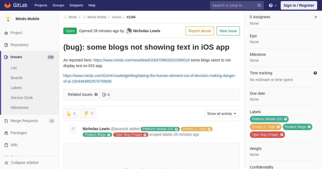The height and width of the screenshot is (169, 322).
Task: Open the Help top menu item
Action: (92, 5)
